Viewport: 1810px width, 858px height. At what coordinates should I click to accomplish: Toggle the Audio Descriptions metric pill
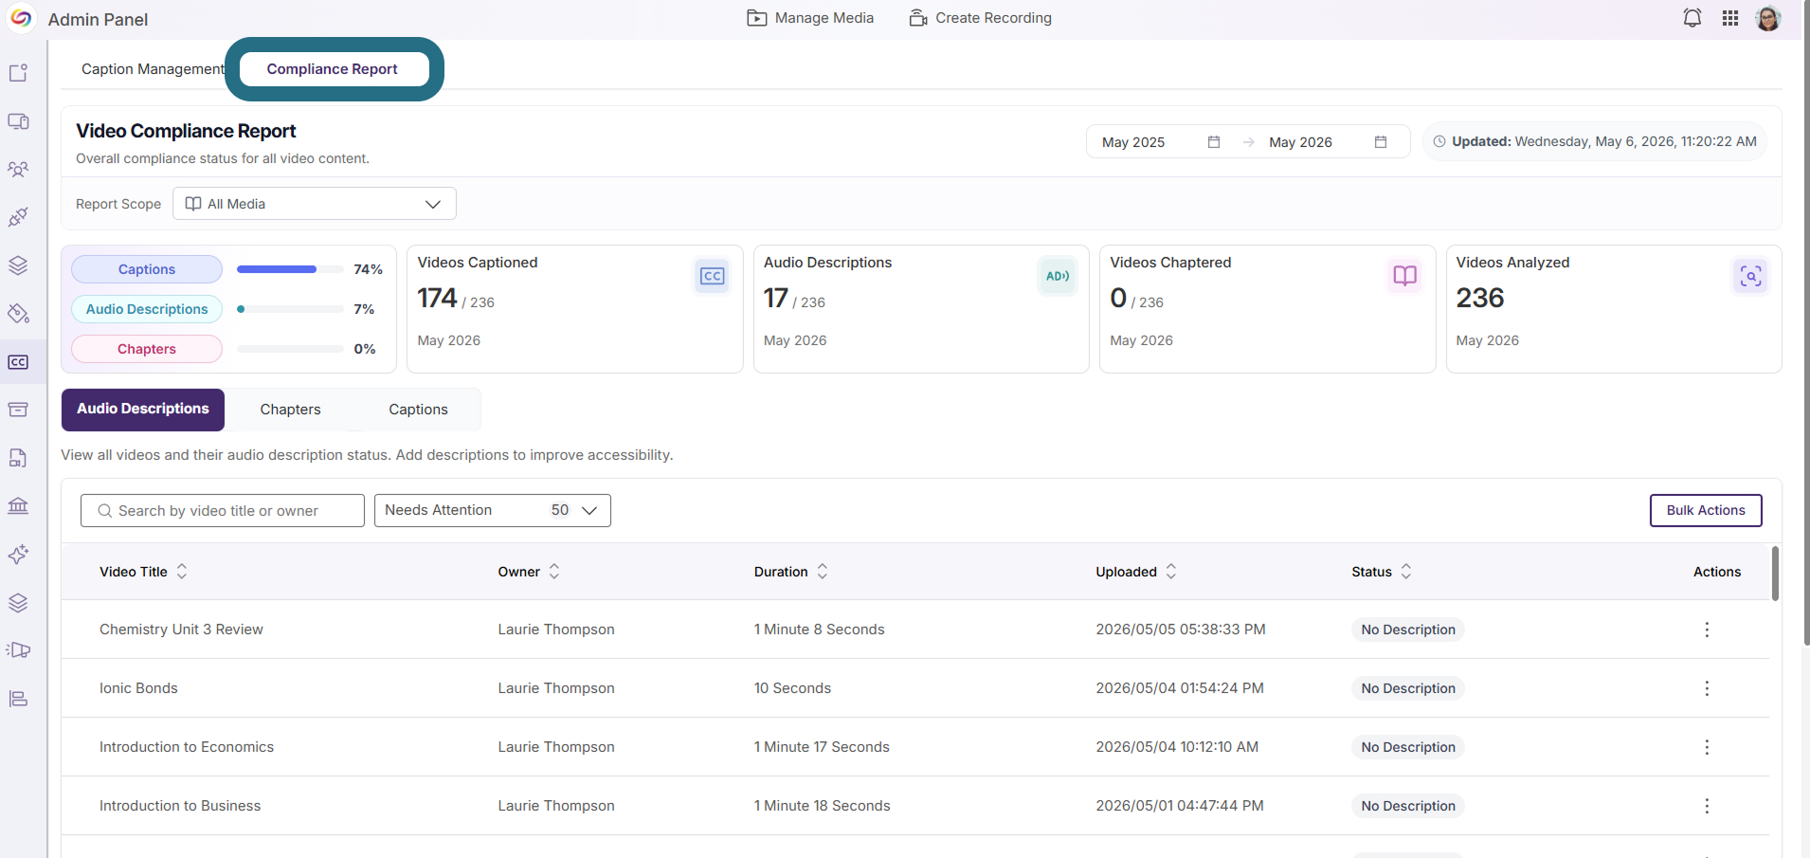[147, 309]
